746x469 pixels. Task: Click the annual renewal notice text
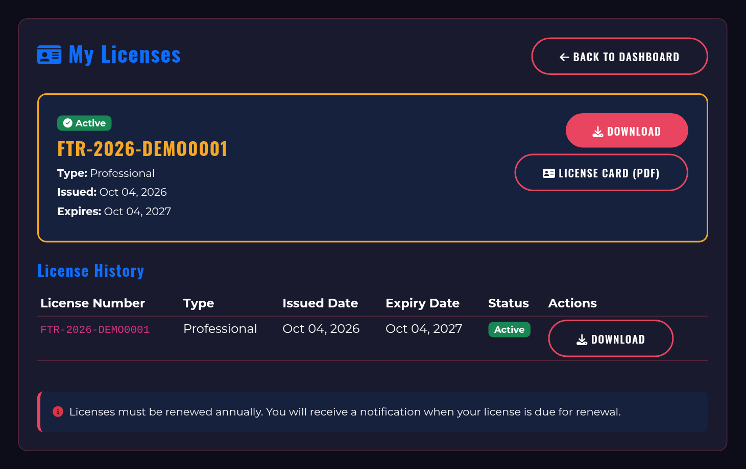[345, 412]
